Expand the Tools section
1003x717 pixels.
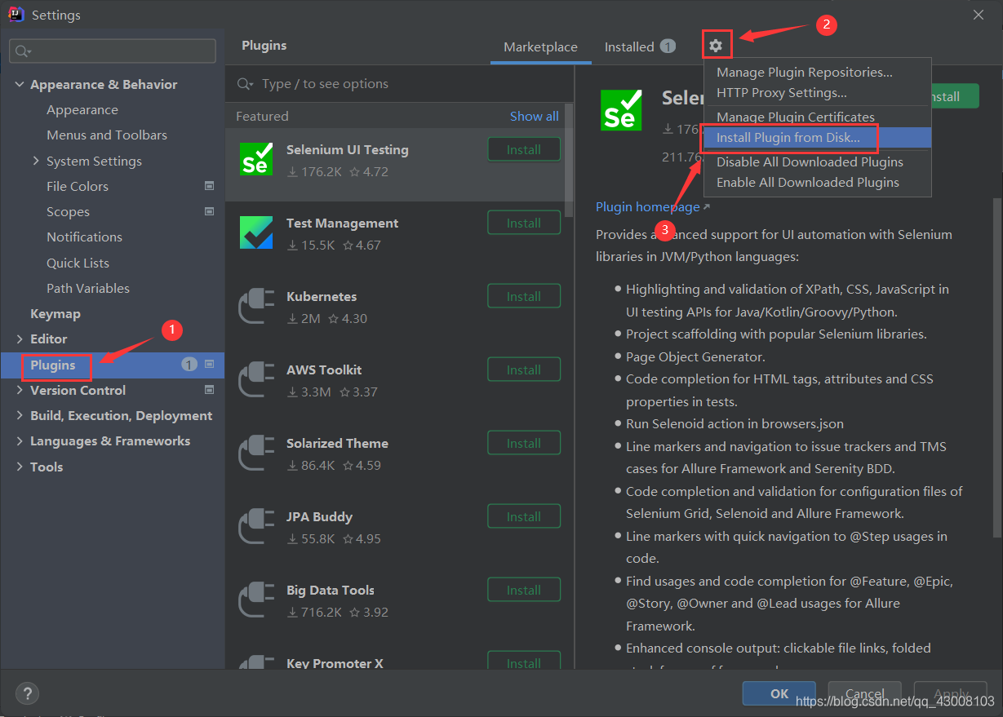20,467
